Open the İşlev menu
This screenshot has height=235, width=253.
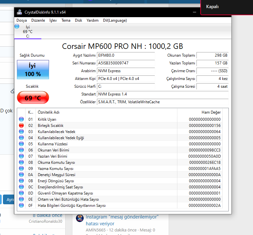(x=53, y=20)
